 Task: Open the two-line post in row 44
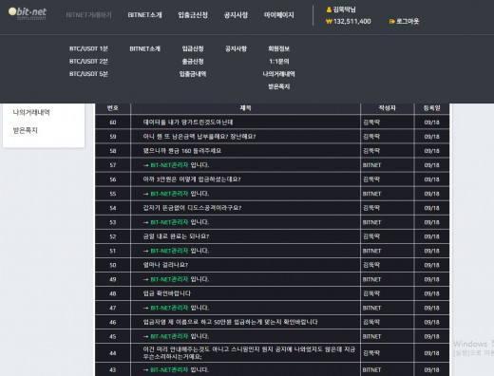[249, 353]
